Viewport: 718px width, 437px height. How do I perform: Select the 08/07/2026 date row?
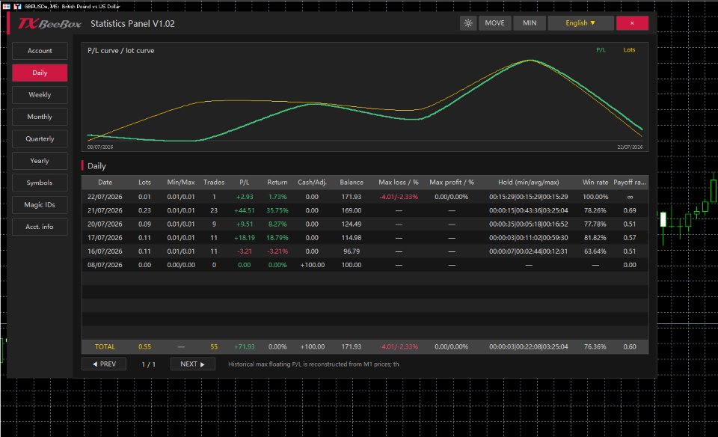365,265
